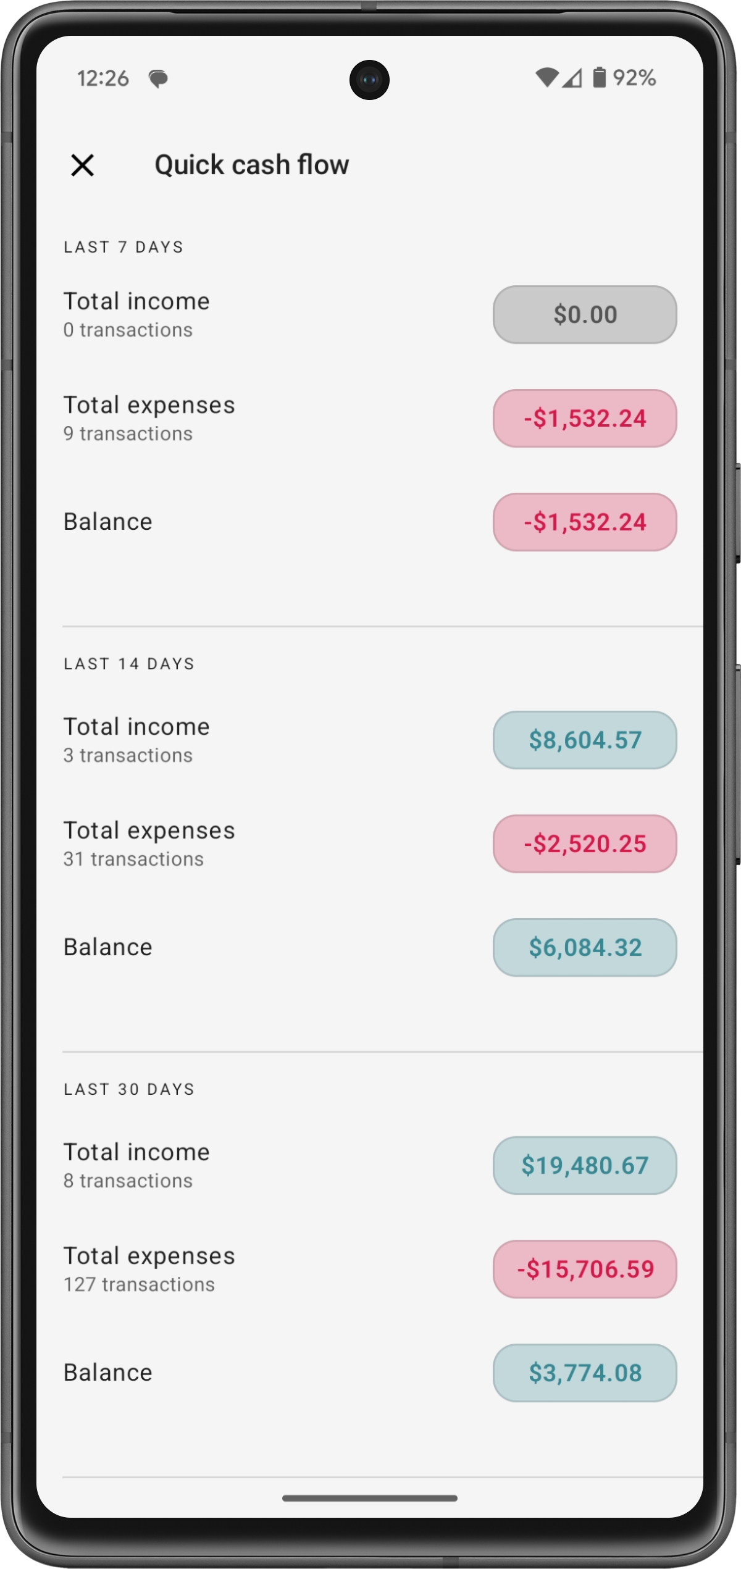
Task: Tap the 12:26 clock in status bar
Action: [x=103, y=78]
